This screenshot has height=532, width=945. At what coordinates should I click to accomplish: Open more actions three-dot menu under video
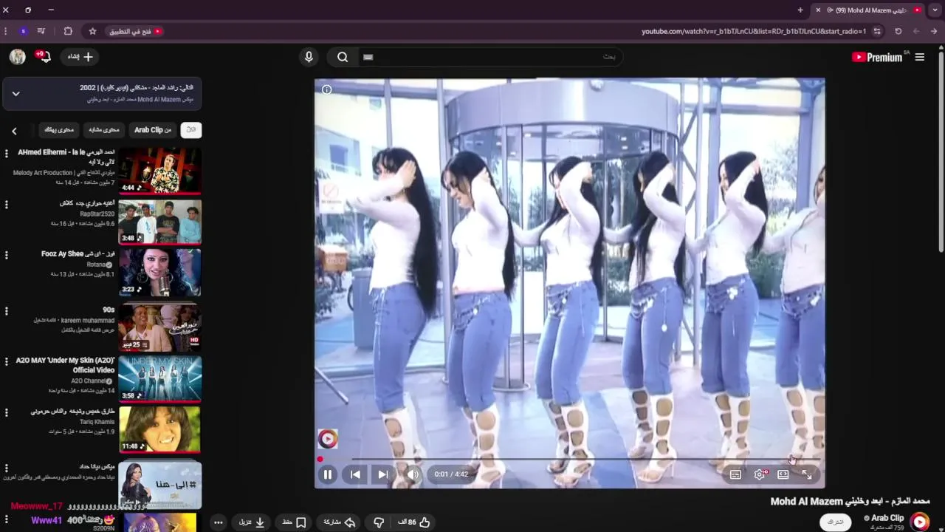click(x=218, y=522)
